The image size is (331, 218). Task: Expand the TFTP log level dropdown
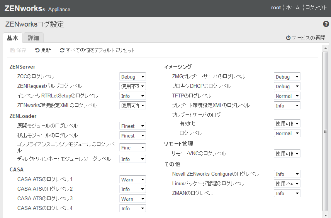point(287,96)
